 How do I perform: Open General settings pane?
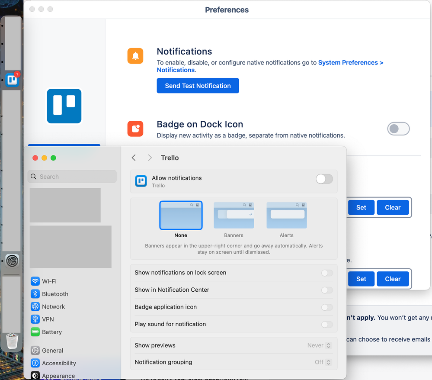(x=53, y=351)
